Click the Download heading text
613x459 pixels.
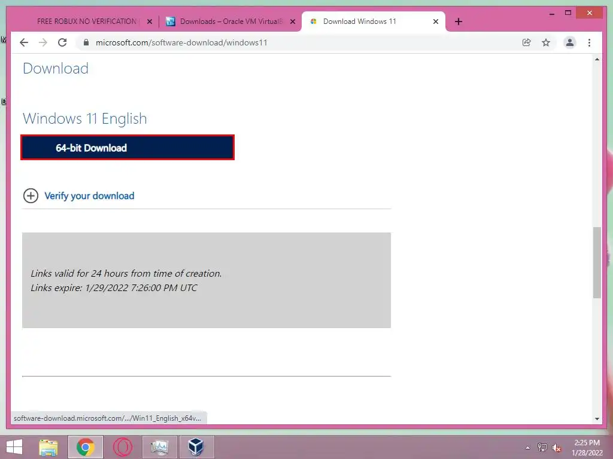(56, 68)
